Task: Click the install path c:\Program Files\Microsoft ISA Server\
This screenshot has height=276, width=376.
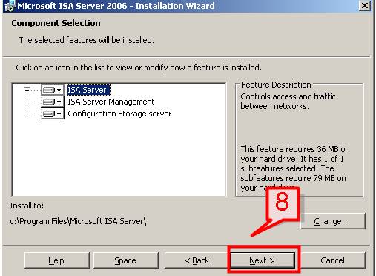Action: 78,221
